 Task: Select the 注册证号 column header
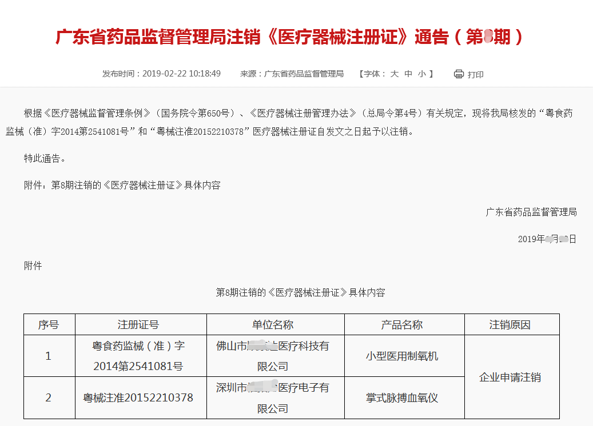pyautogui.click(x=138, y=324)
